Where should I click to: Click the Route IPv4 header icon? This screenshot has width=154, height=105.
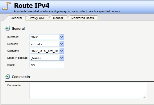[x=7, y=6]
